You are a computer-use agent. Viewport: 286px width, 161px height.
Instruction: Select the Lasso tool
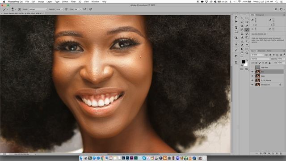point(242,22)
